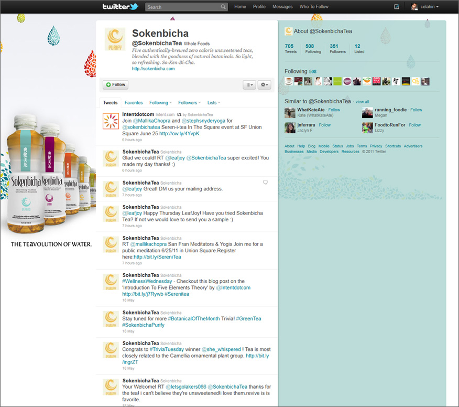459x407 pixels.
Task: Open the gear actions dropdown
Action: pyautogui.click(x=264, y=84)
